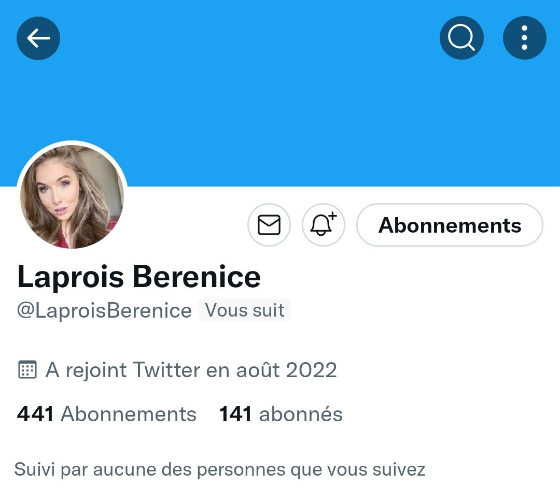View the blue header banner image

(280, 93)
